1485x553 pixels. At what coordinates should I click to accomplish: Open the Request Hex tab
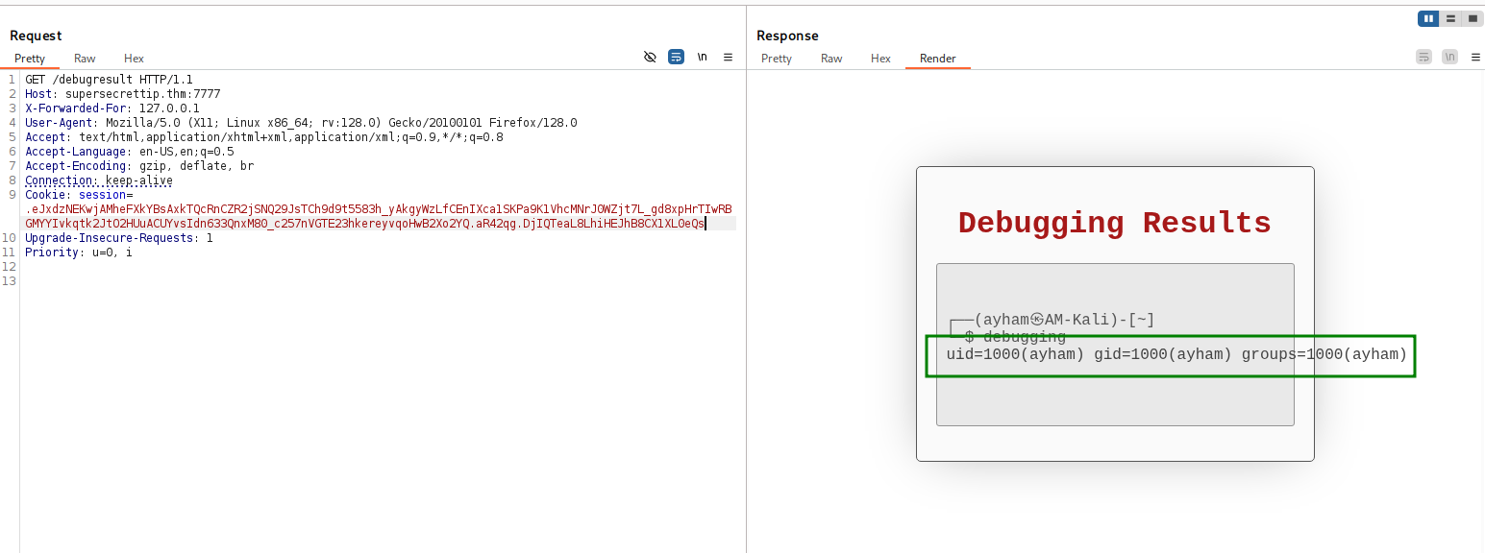[134, 59]
